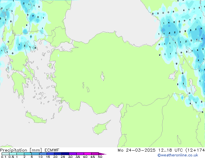Click the '4' precipitation value on map
The height and width of the screenshot is (158, 205).
pos(169,23)
